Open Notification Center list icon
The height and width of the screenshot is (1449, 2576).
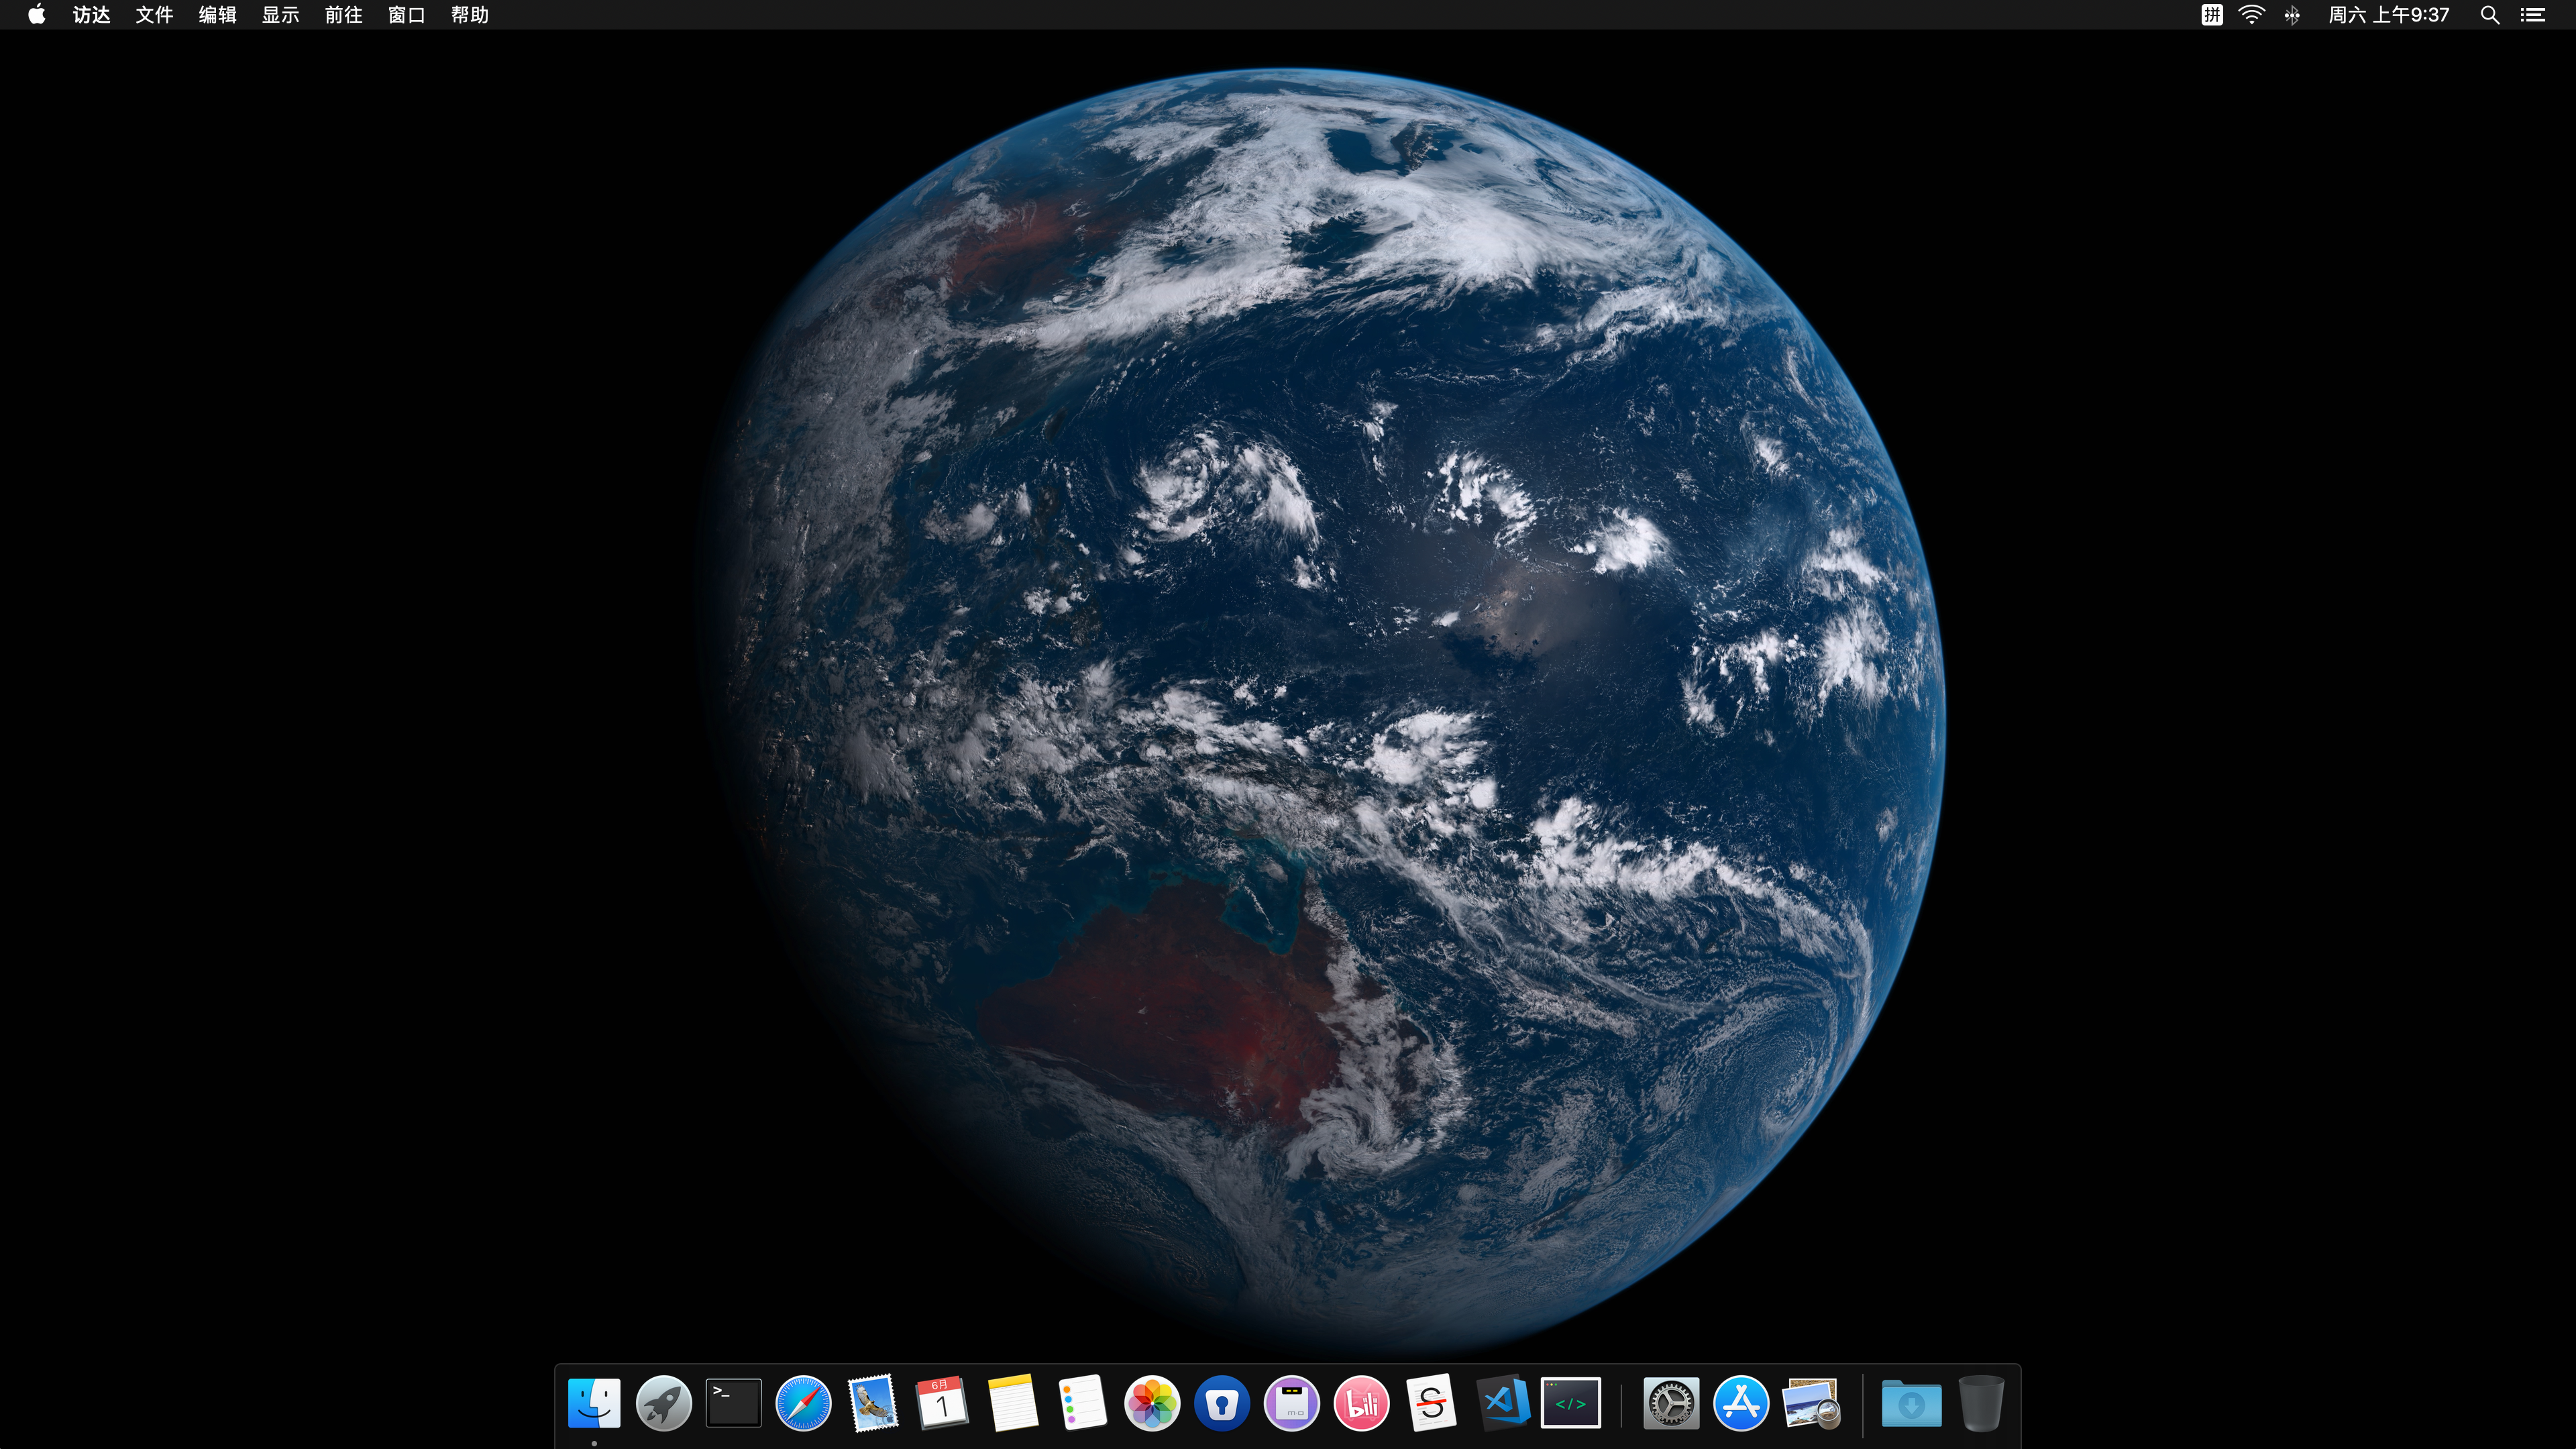(x=2532, y=15)
